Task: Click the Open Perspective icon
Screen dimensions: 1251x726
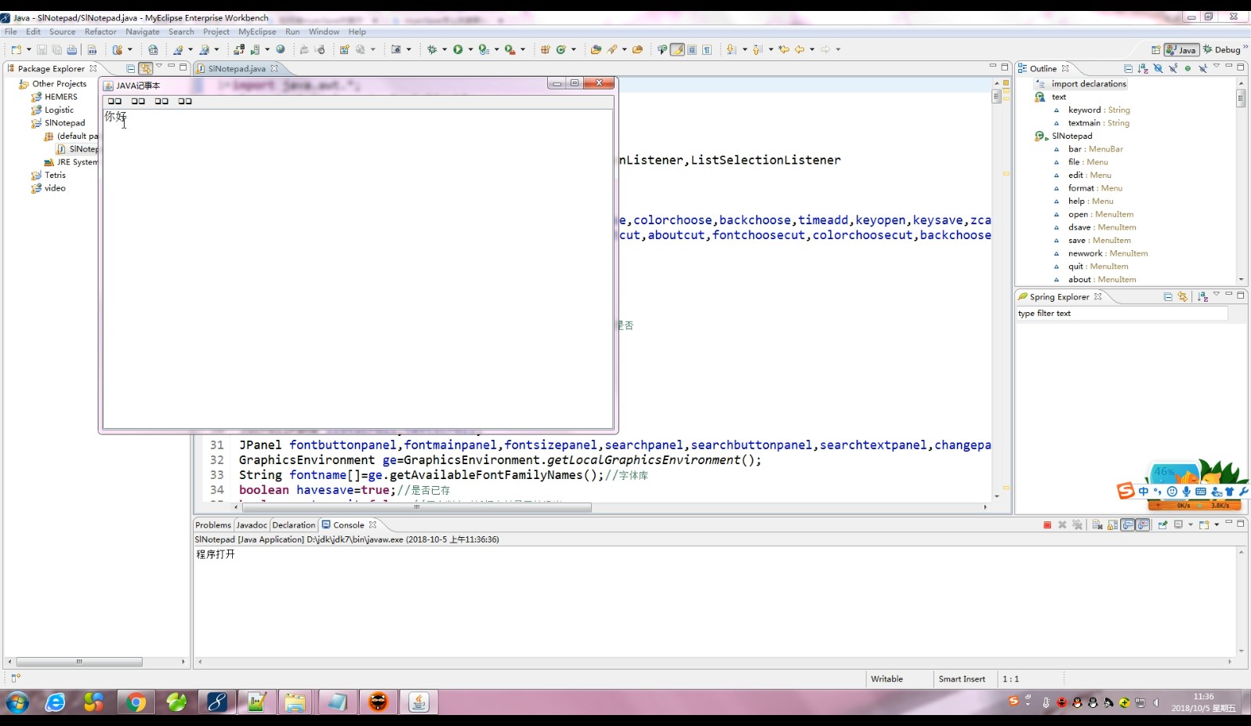Action: (x=1155, y=49)
